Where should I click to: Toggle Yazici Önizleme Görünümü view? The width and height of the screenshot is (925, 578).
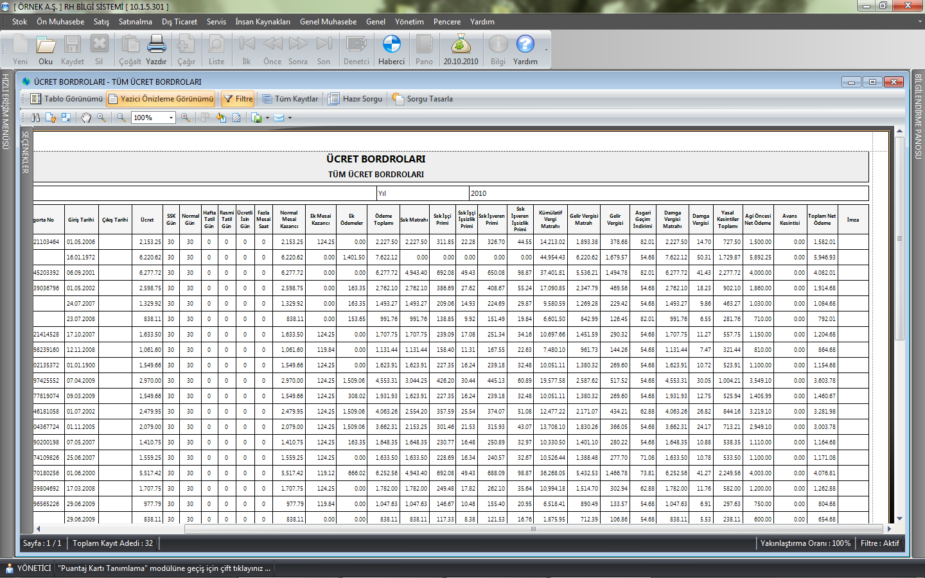click(x=161, y=99)
